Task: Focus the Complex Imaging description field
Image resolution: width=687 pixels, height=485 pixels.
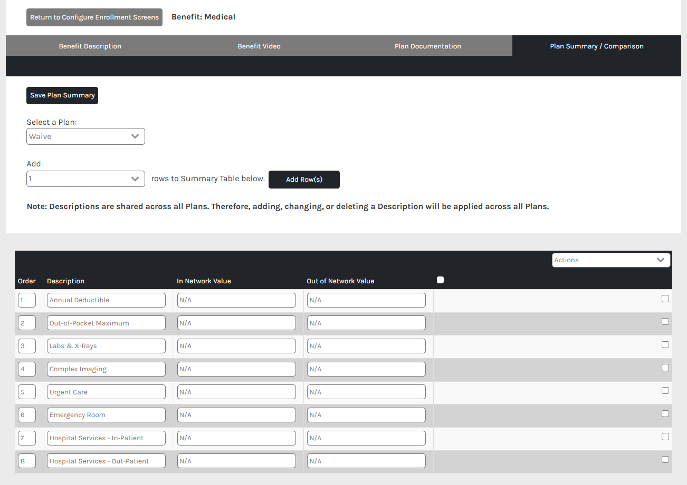Action: (x=106, y=369)
